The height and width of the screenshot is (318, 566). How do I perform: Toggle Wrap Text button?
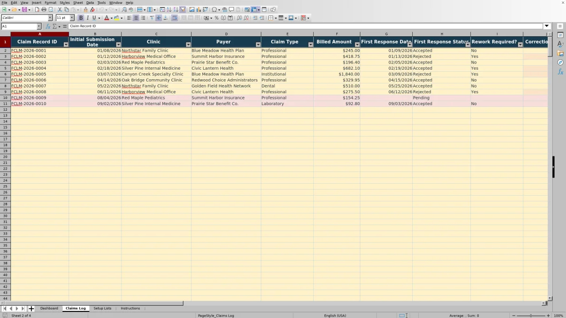175,18
